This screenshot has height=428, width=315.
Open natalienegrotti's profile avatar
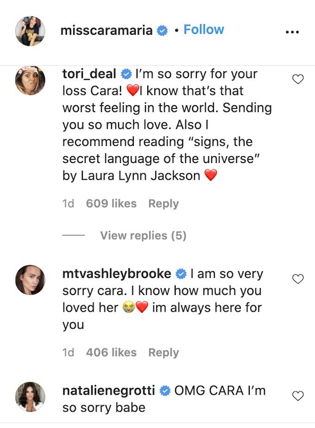pos(30,397)
